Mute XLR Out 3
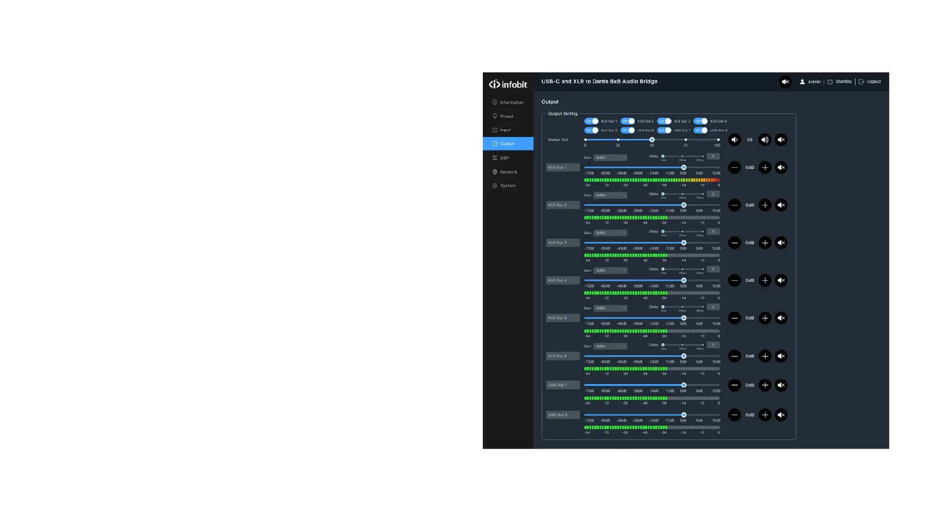Viewport: 927px width, 521px height. tap(781, 243)
